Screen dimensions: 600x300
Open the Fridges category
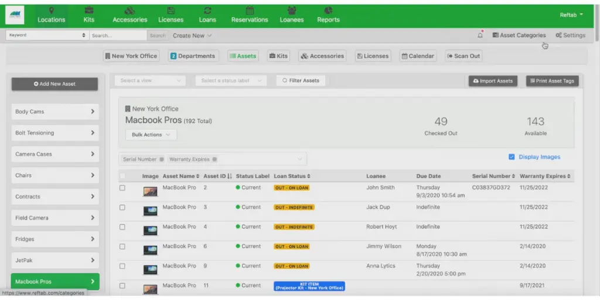[x=55, y=239]
